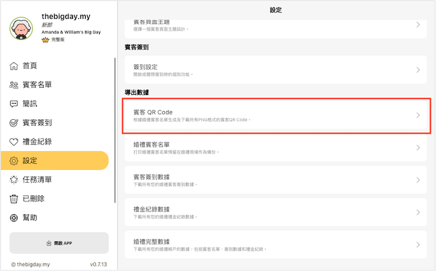Click the 任務清單 star badge icon
This screenshot has width=436, height=271.
pyautogui.click(x=14, y=180)
